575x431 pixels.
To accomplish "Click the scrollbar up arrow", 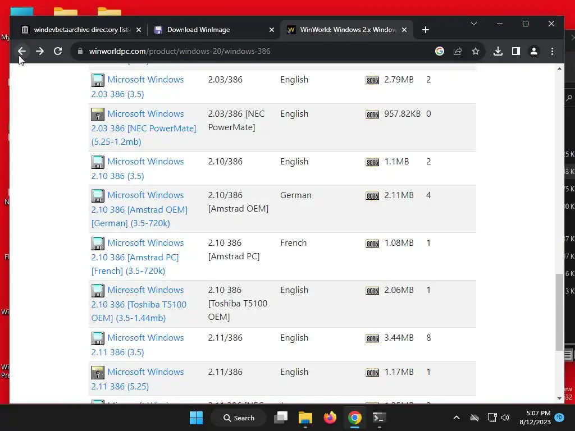I will (559, 68).
